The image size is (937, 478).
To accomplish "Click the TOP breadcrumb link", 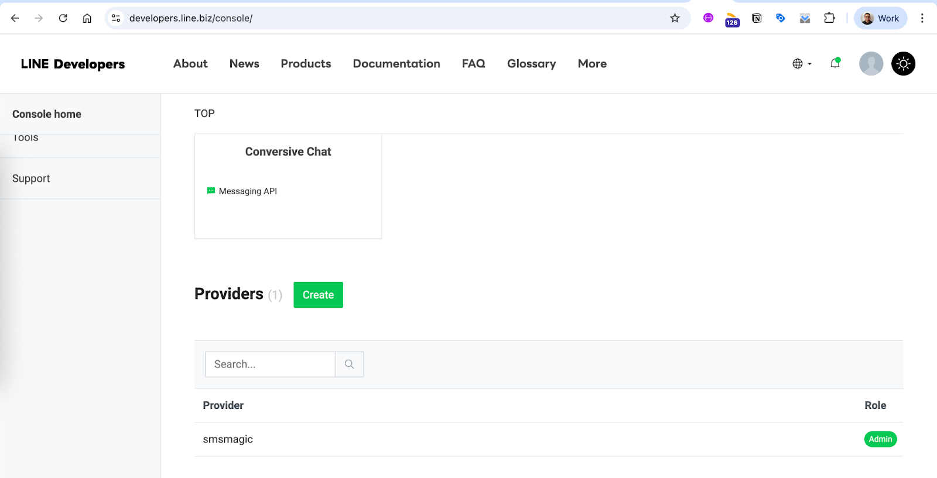I will click(x=204, y=114).
